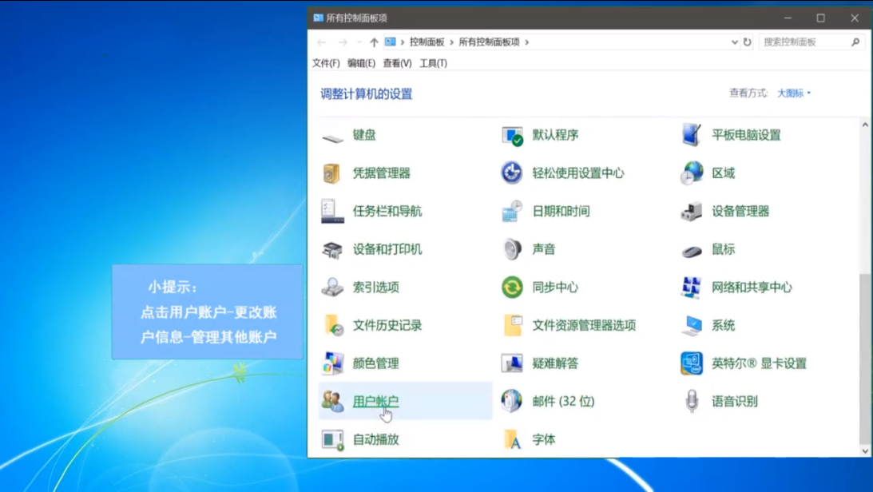Open the 区域 globe icon
Viewport: 873px width, 492px height.
pyautogui.click(x=692, y=173)
